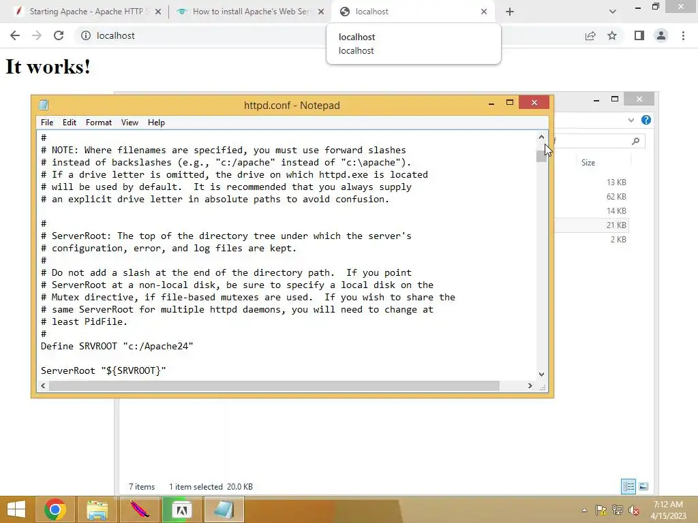Open taskbar clock 7:12 AM
The width and height of the screenshot is (698, 523).
point(668,510)
